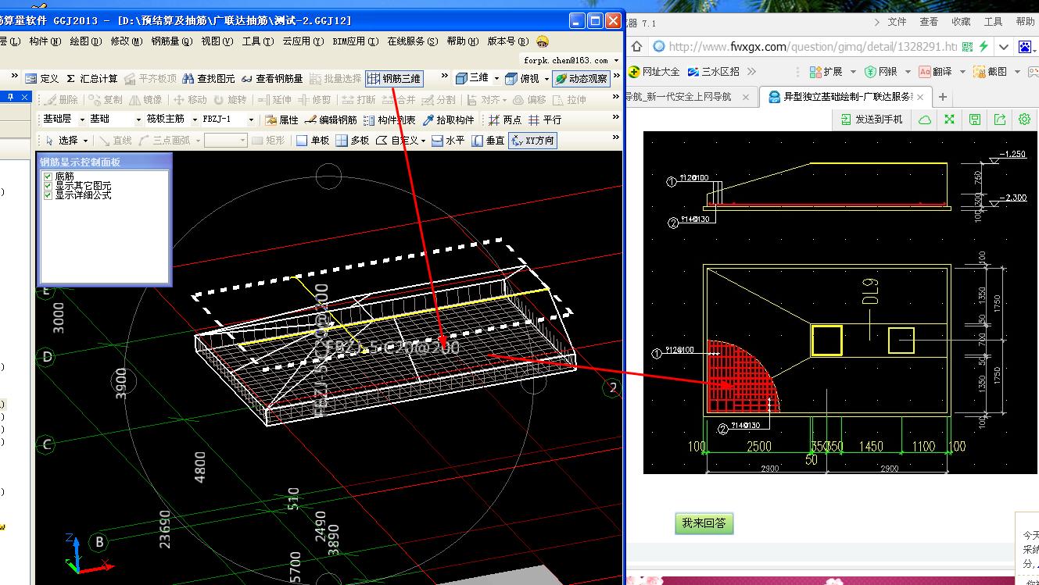Switch to the 异型独立基础绘制 browser tab
Screen dimensions: 1039x585
[840, 97]
